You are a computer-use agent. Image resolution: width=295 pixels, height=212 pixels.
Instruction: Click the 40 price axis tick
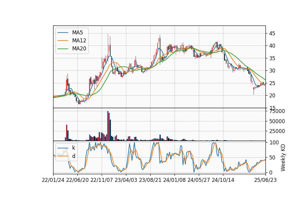pos(272,46)
